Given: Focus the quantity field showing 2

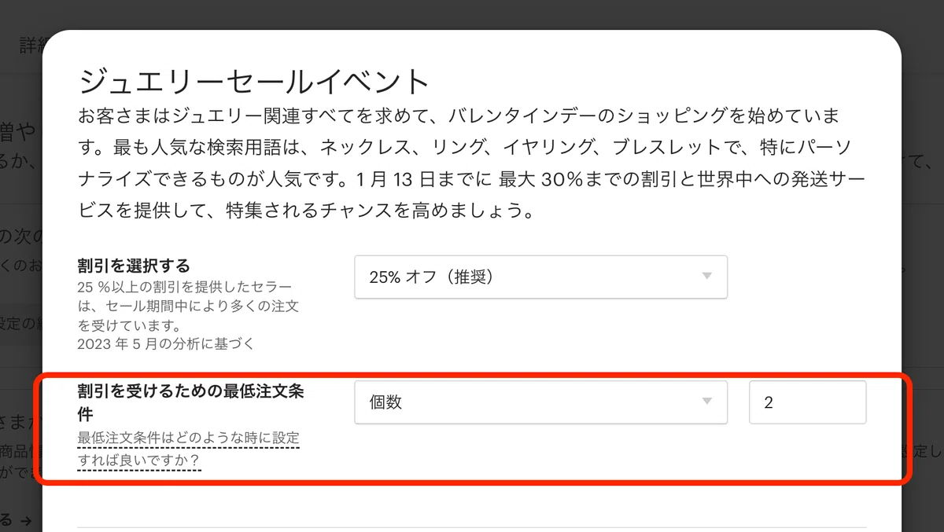Looking at the screenshot, I should pyautogui.click(x=807, y=402).
